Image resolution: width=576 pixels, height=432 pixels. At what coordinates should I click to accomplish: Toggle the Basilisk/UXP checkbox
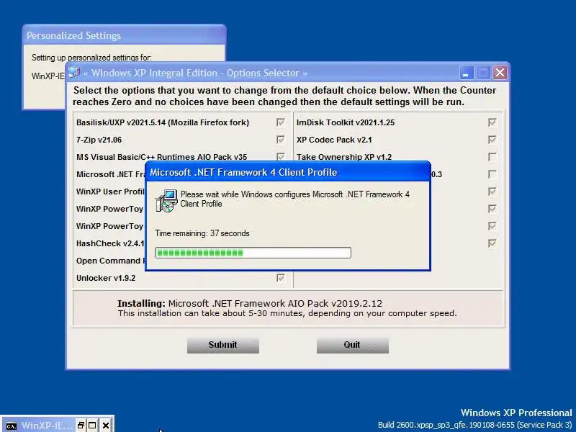[280, 122]
